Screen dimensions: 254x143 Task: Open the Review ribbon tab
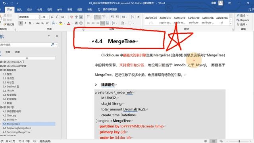pos(70,10)
